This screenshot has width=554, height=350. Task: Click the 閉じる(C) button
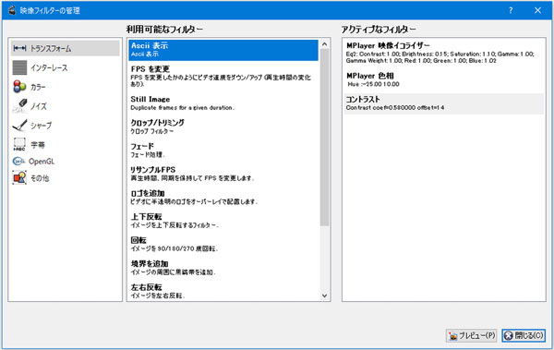click(x=524, y=335)
